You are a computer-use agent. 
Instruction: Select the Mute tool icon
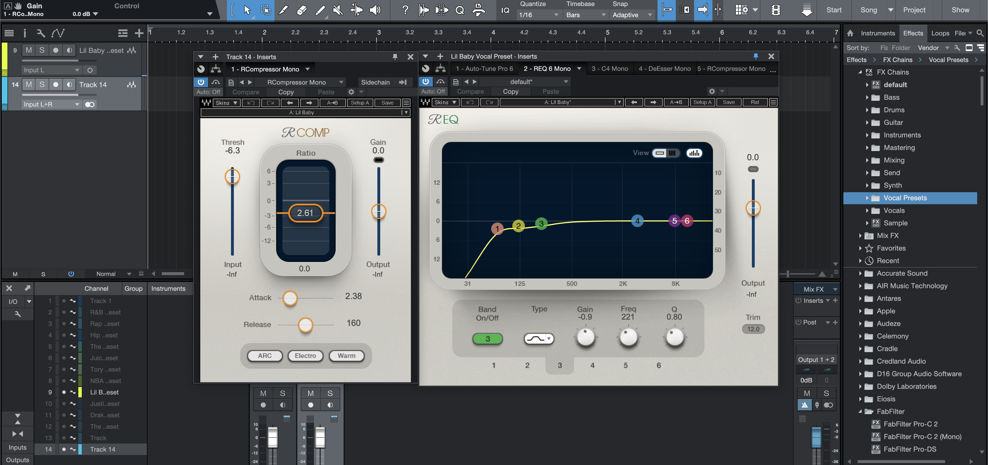click(x=338, y=10)
